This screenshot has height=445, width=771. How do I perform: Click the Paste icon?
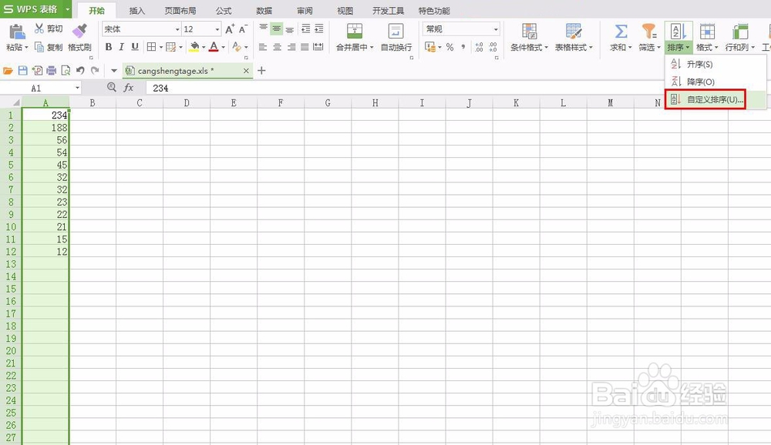[x=17, y=32]
